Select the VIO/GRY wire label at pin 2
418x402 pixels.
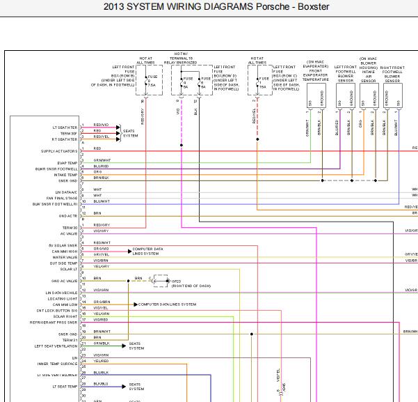101,231
